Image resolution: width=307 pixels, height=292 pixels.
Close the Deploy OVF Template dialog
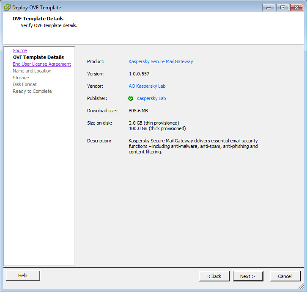(296, 7)
